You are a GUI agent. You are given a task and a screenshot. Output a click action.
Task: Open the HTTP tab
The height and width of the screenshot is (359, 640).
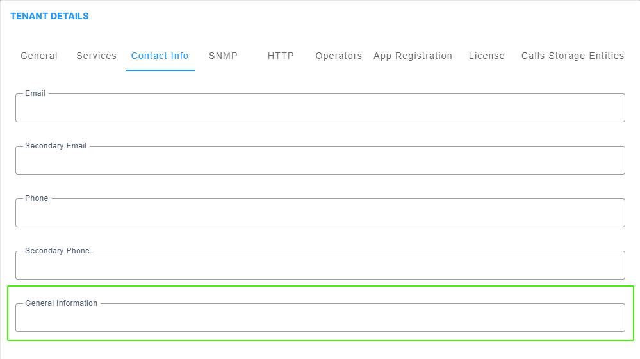coord(281,56)
